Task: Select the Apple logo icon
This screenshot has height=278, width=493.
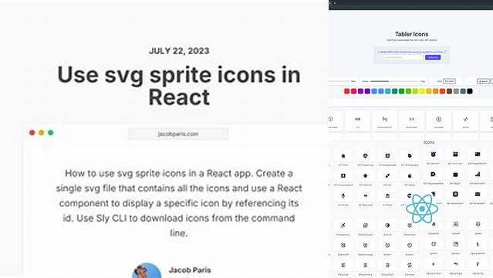Action: (410, 175)
